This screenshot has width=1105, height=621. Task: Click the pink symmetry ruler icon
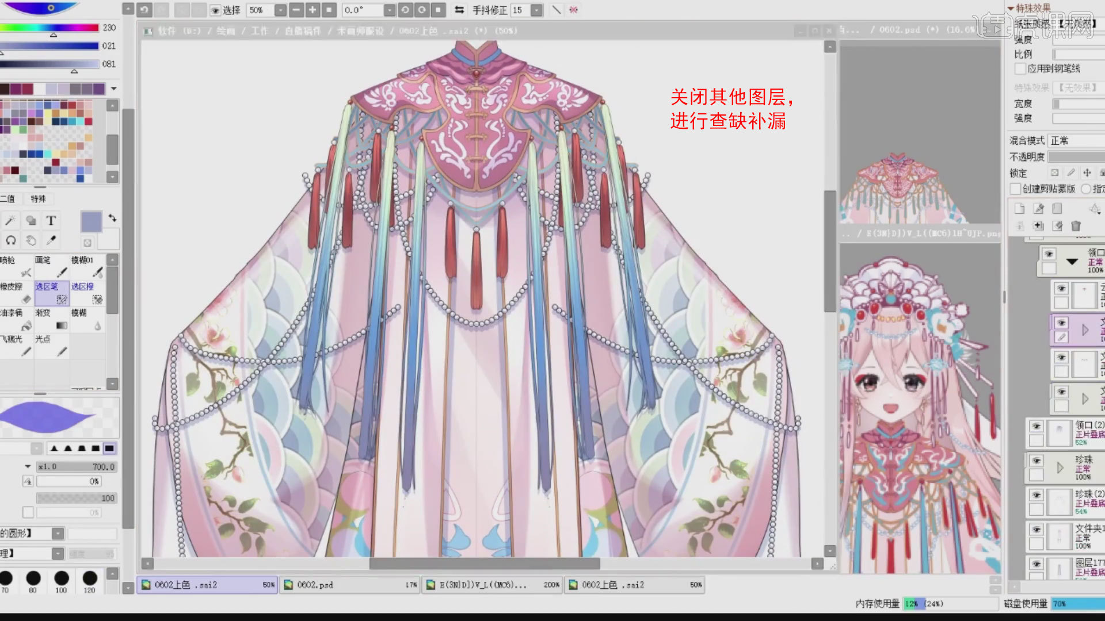(x=574, y=10)
